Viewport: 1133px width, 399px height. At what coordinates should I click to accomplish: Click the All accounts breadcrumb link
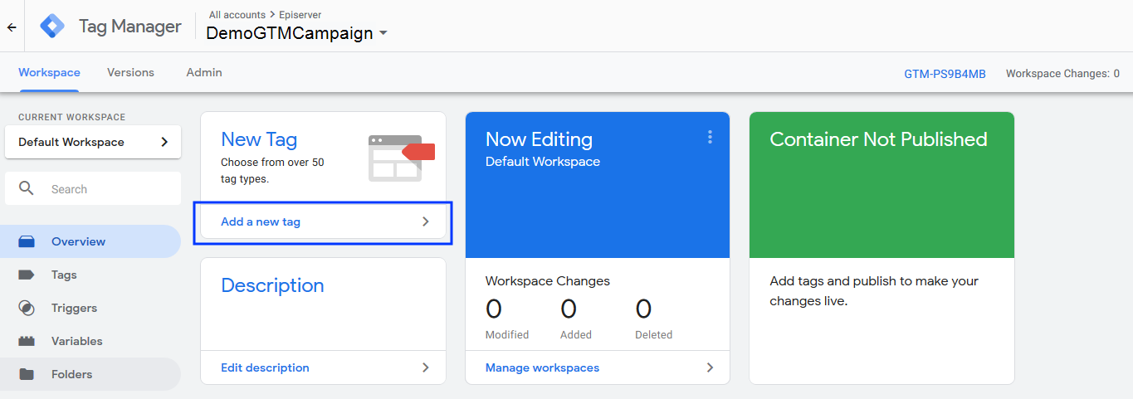pos(237,15)
